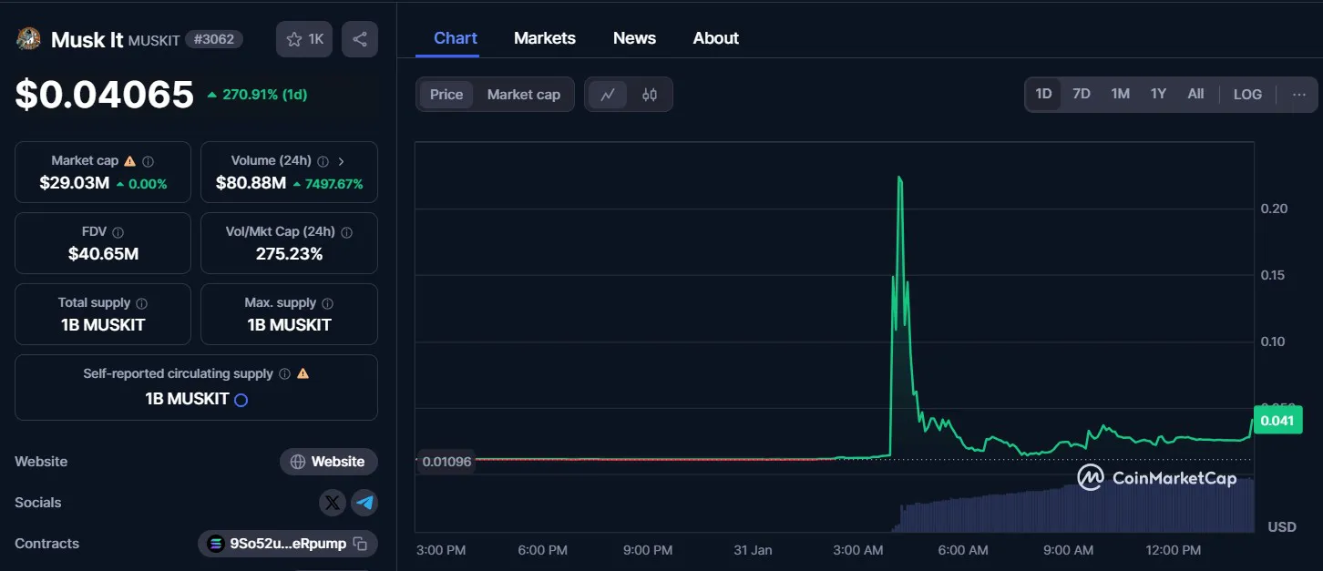Click the MUSKIT ticker symbol text
The width and height of the screenshot is (1323, 571).
154,41
